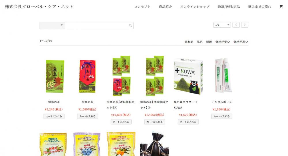The width and height of the screenshot is (288, 156).
Task: Open コンセプト menu item
Action: pos(142,7)
